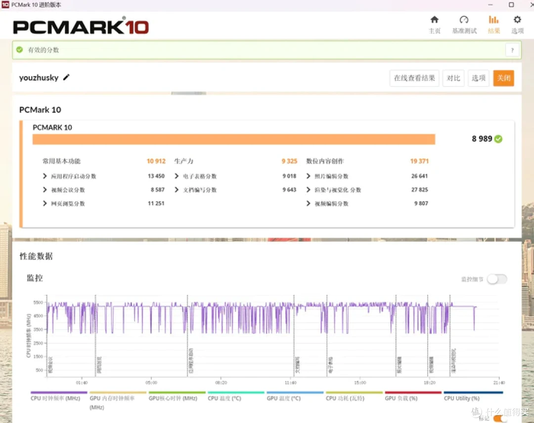The height and width of the screenshot is (423, 534).
Task: Click View result online (在线查看结果) button
Action: pyautogui.click(x=414, y=78)
